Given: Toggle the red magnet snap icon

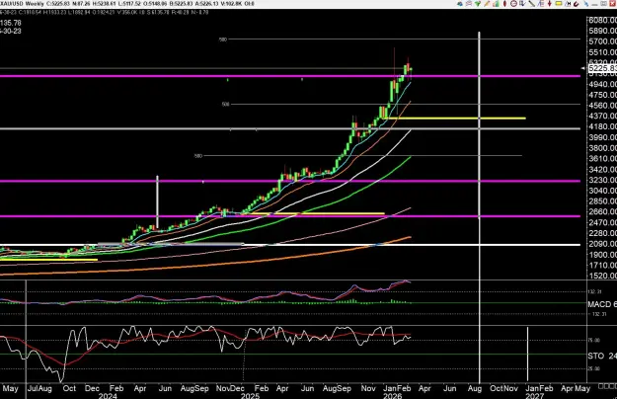Looking at the screenshot, I should 577,4.
